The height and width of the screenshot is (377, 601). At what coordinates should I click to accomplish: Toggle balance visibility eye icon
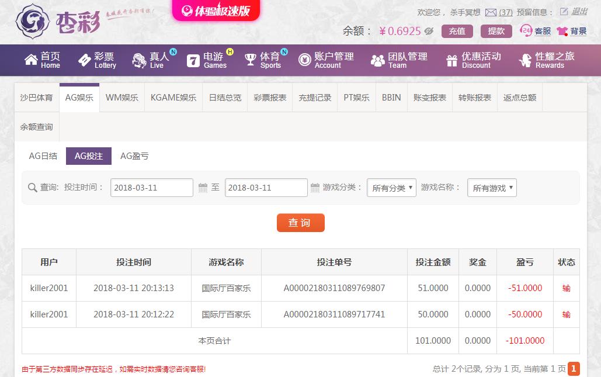tap(429, 31)
